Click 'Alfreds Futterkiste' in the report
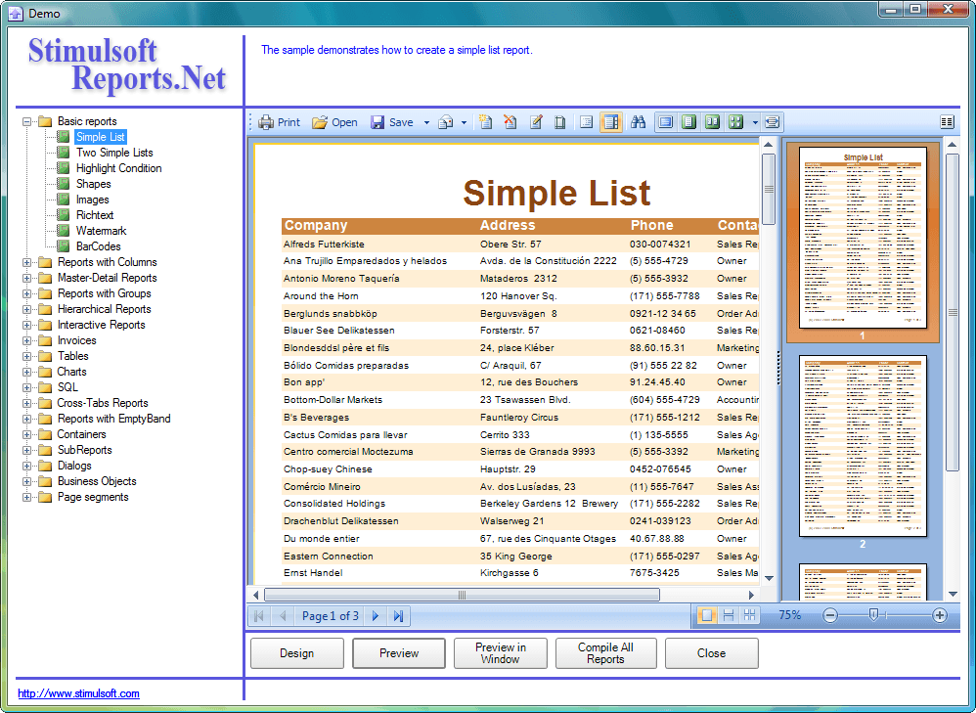This screenshot has height=713, width=976. (324, 245)
